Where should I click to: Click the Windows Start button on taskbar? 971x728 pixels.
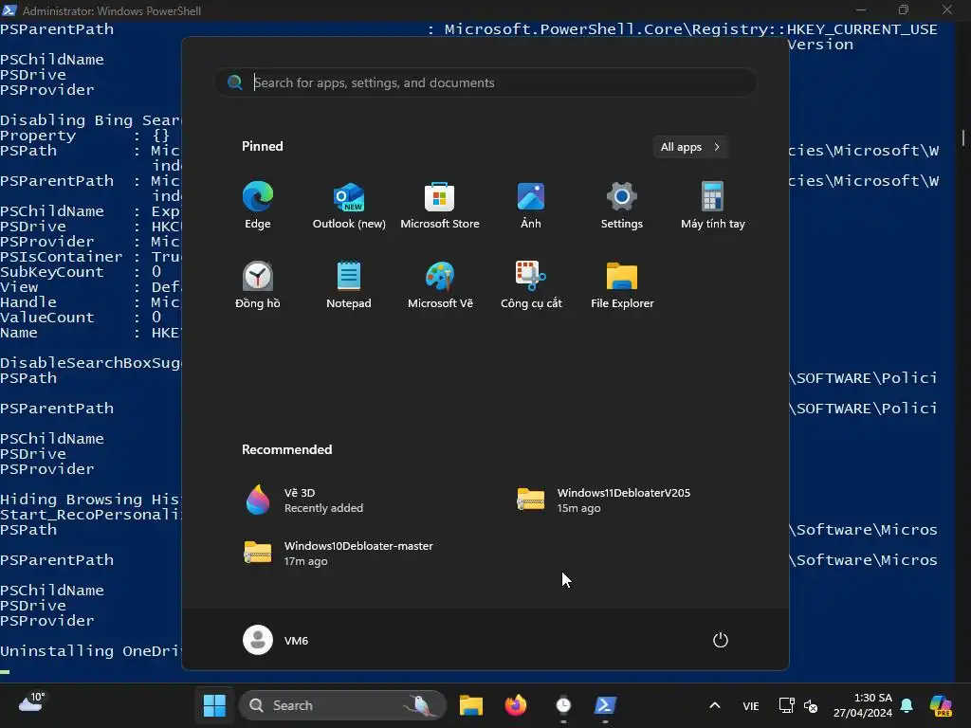click(x=214, y=705)
